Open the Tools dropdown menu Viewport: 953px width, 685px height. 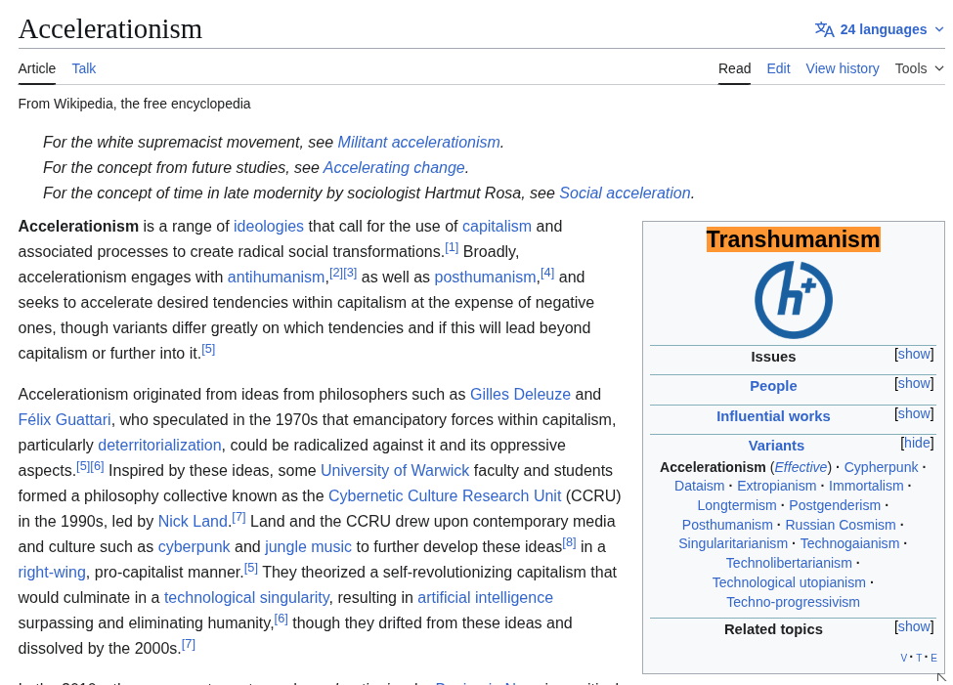[x=919, y=68]
